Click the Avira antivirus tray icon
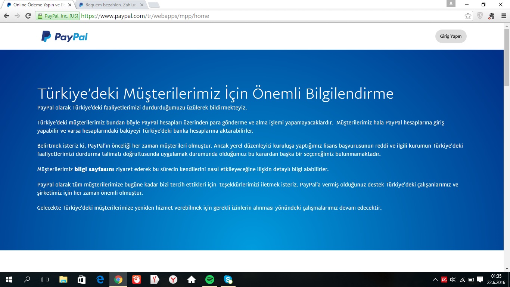Screen dimensions: 510x287 (444, 280)
